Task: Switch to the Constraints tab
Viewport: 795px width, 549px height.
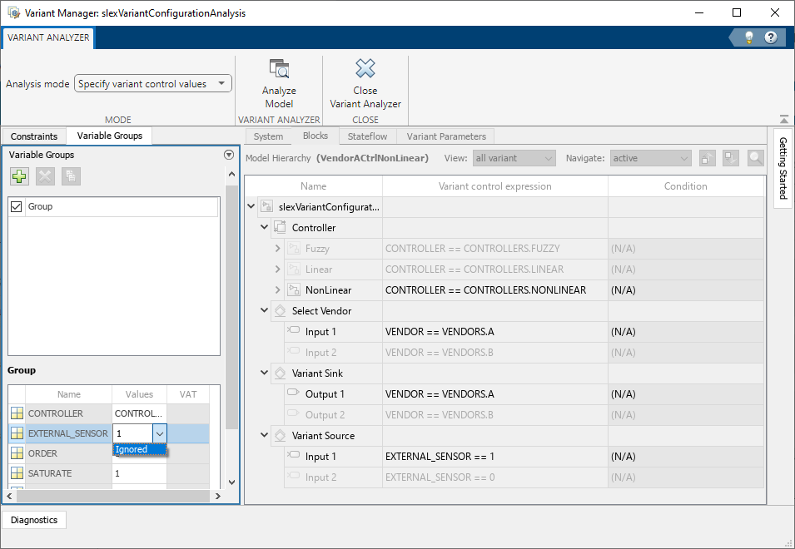Action: (x=33, y=136)
